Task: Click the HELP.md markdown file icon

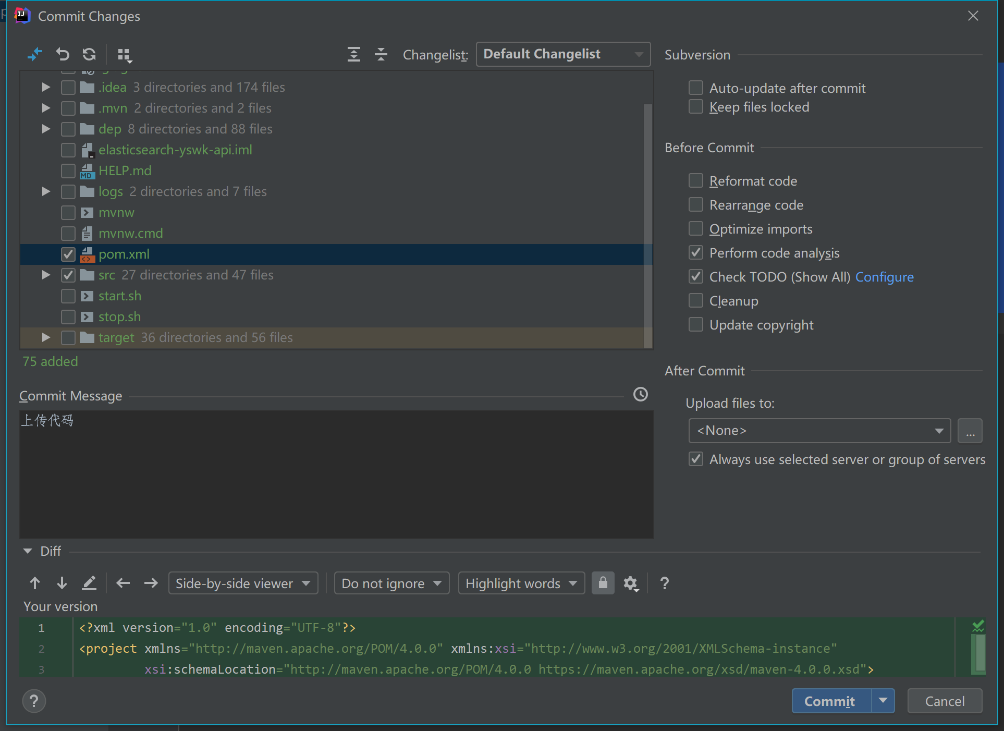Action: 87,171
